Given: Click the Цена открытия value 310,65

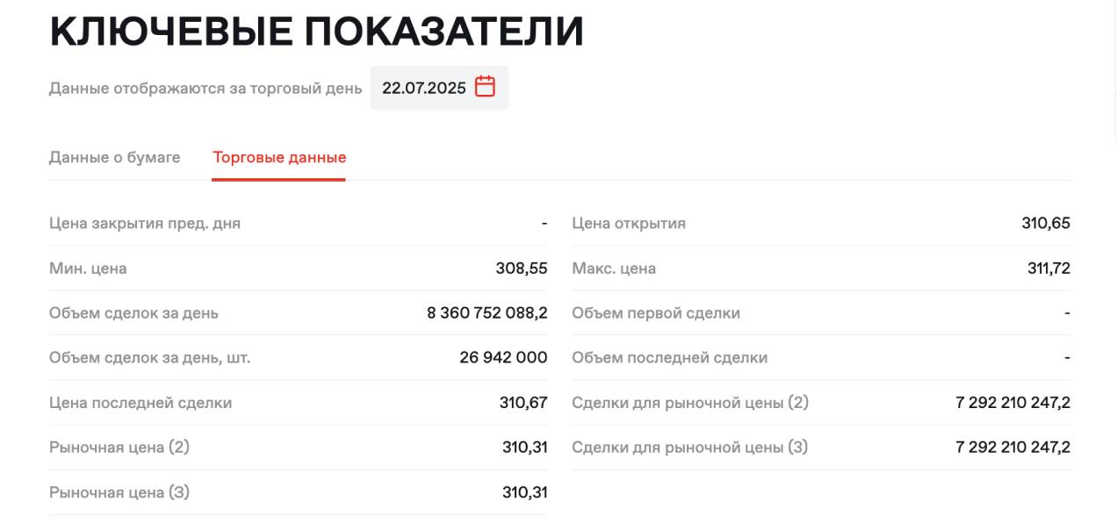Looking at the screenshot, I should (1046, 223).
